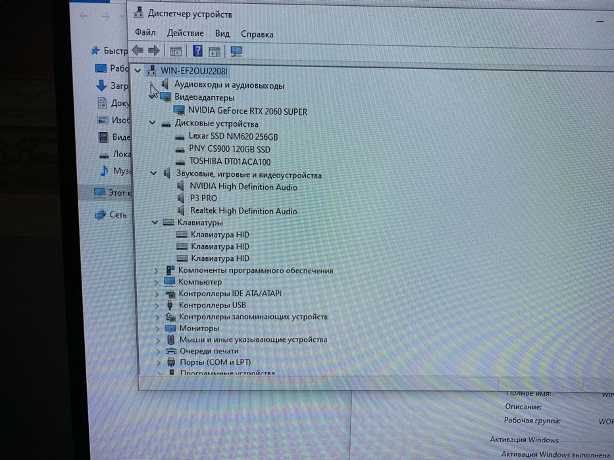614x460 pixels.
Task: Open the Вид menu
Action: point(222,34)
